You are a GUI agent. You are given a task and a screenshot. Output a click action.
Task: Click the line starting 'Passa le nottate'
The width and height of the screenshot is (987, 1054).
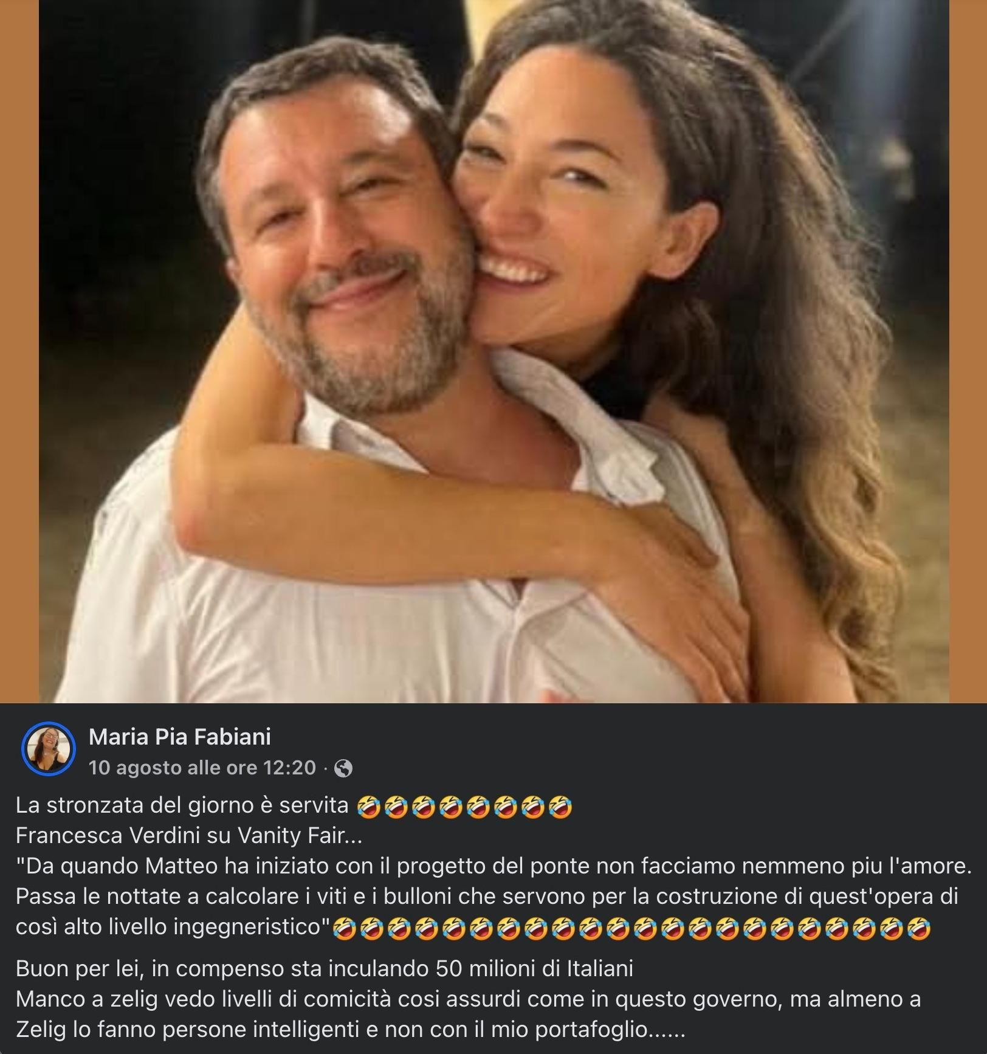pos(486,897)
